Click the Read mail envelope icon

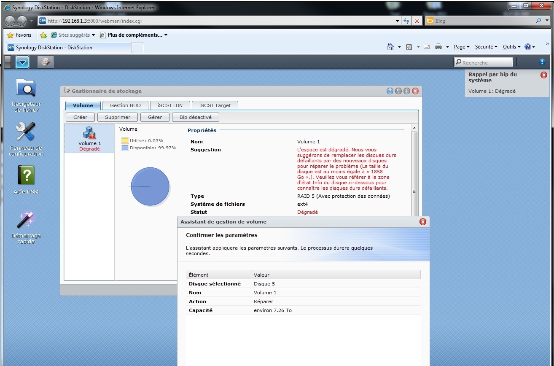pyautogui.click(x=427, y=47)
